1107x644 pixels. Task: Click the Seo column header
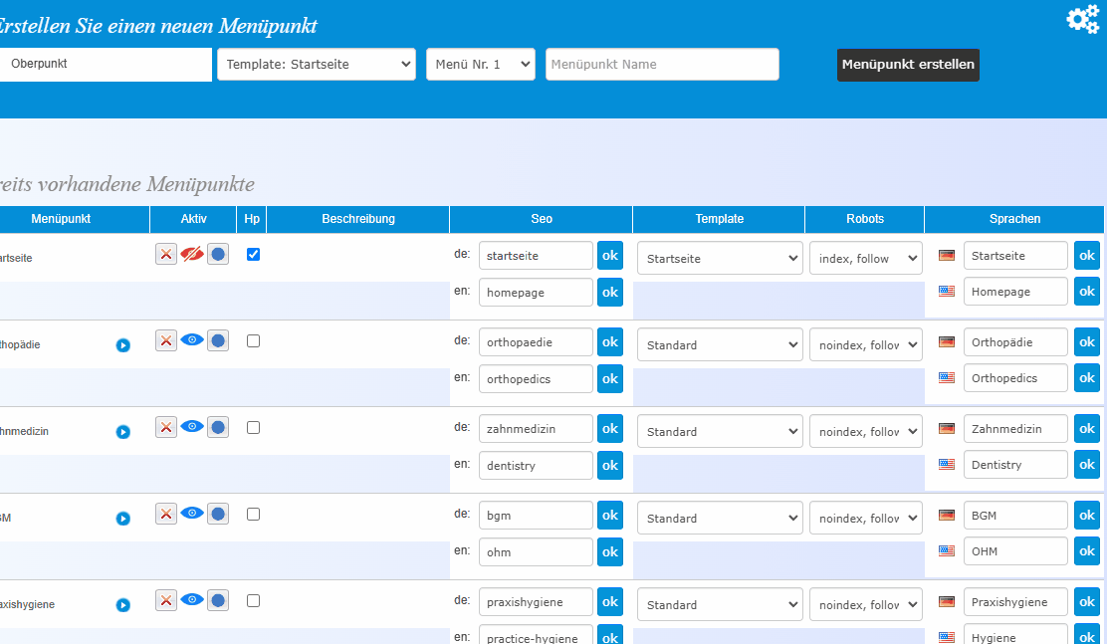pyautogui.click(x=541, y=219)
